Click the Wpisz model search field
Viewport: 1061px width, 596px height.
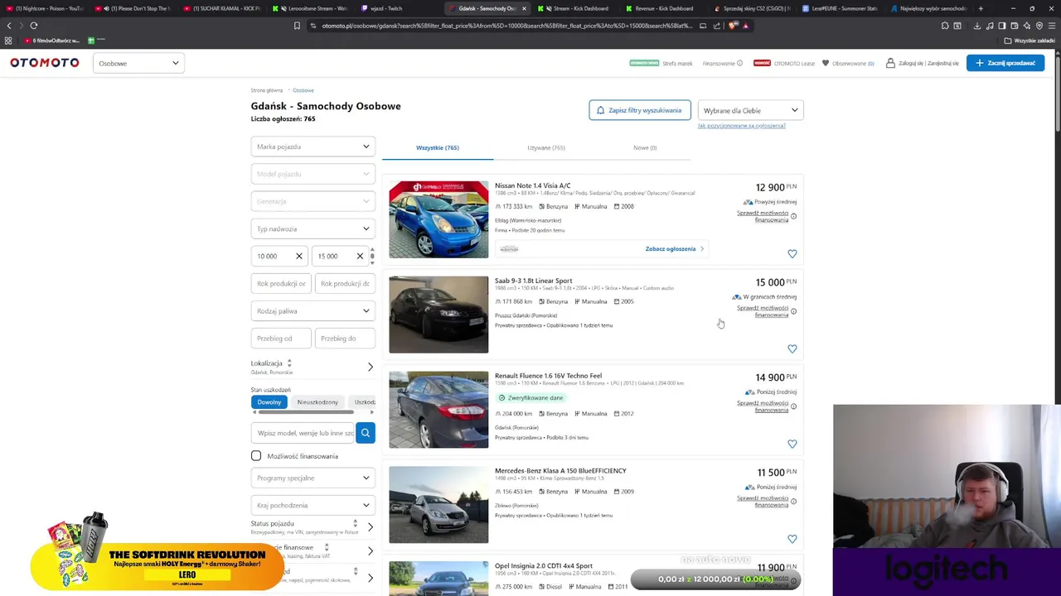click(x=303, y=433)
